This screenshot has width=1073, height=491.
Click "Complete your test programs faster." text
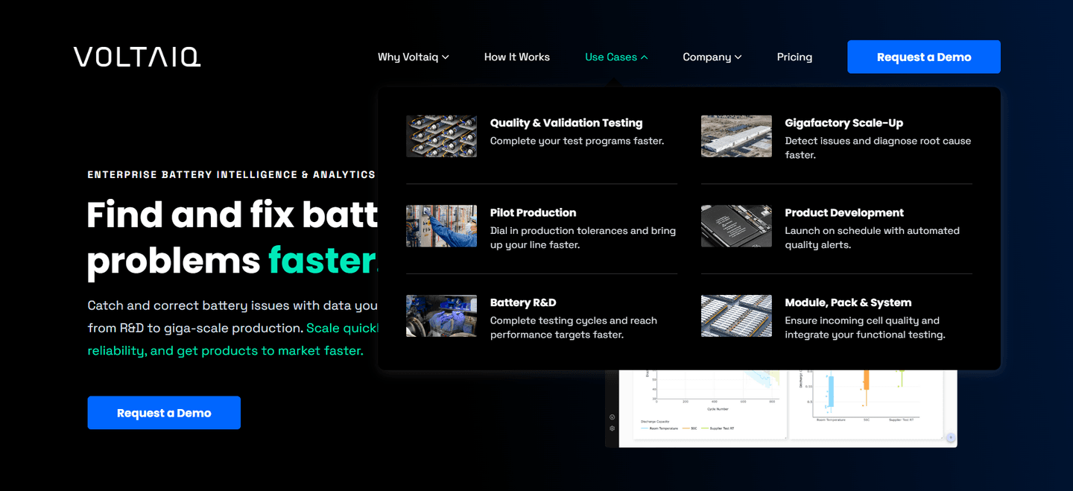pos(577,141)
